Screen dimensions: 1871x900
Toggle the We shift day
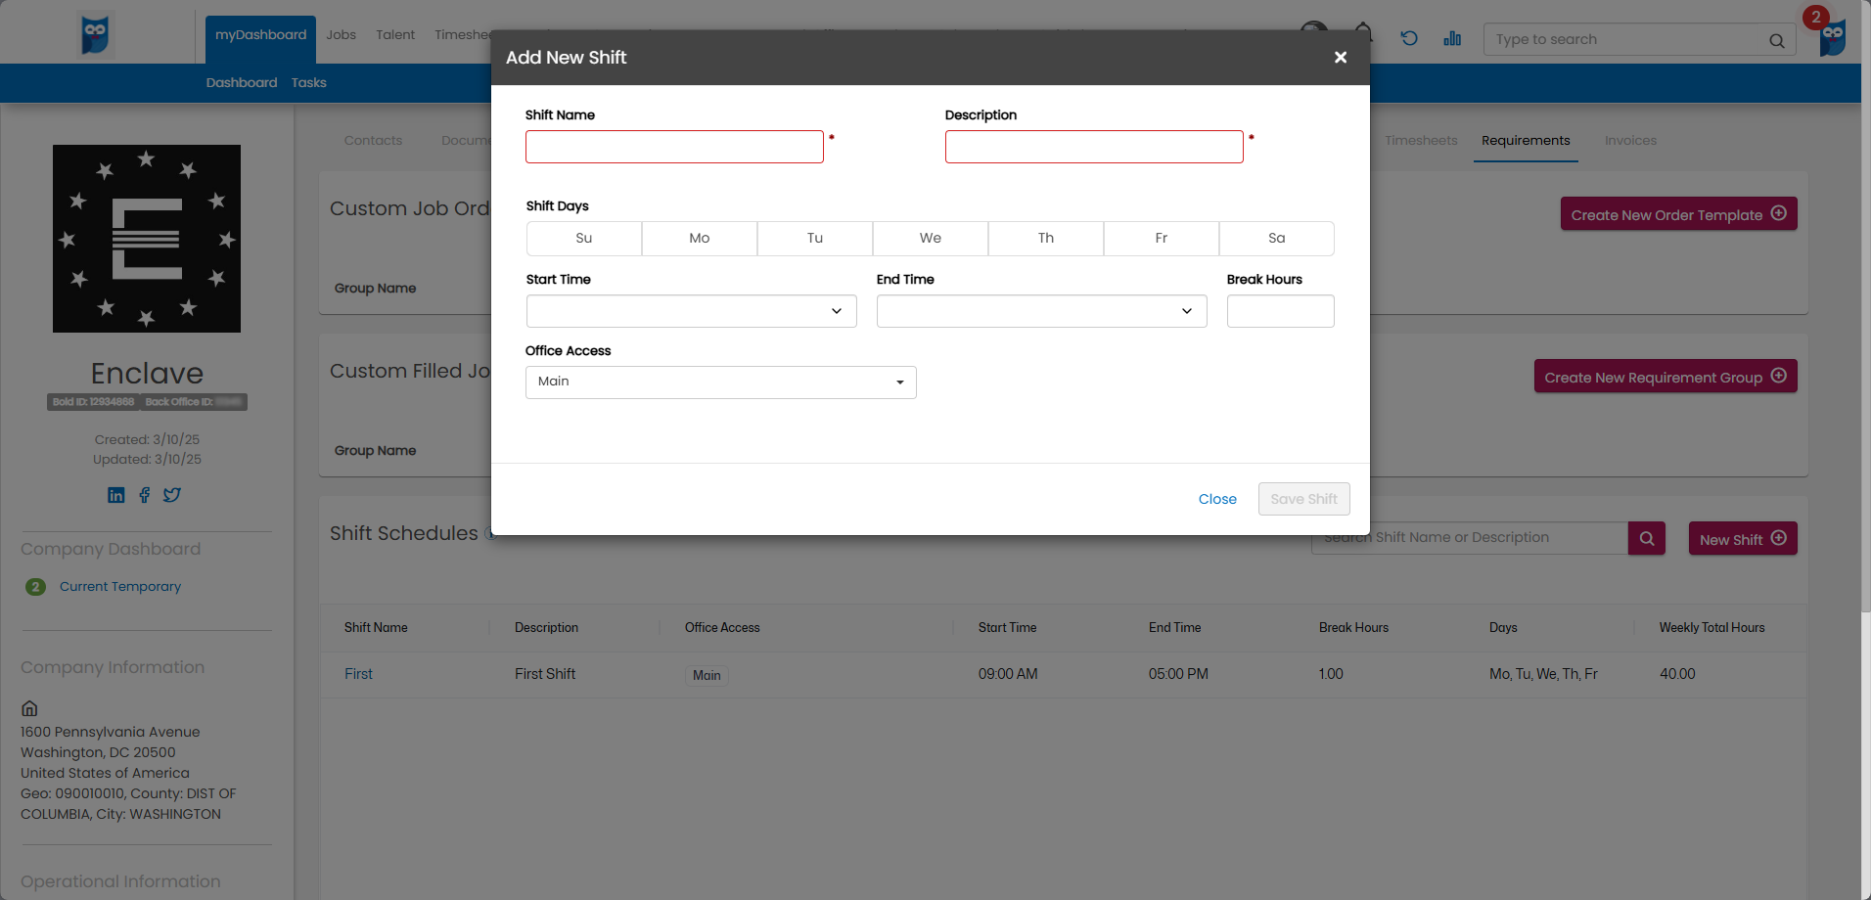tap(931, 239)
